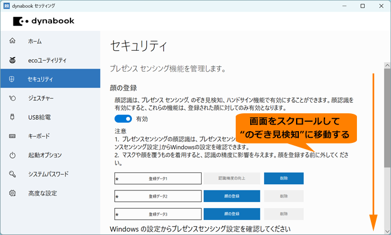Close the dynabook セッティング window
Screen dimensions: 391x235
[x=382, y=6]
